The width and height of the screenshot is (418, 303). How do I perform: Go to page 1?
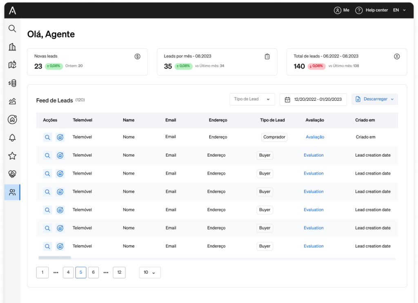point(42,272)
